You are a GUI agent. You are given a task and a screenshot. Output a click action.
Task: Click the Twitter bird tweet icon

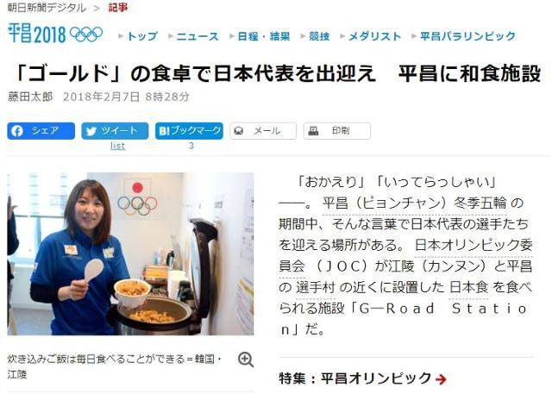91,131
